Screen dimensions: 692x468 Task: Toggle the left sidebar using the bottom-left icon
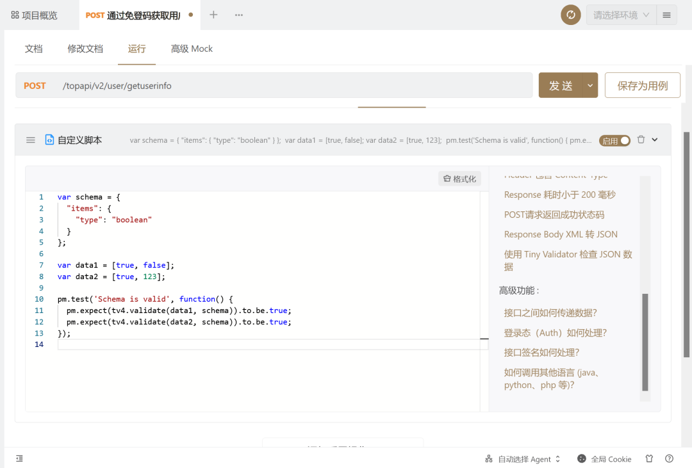(19, 458)
